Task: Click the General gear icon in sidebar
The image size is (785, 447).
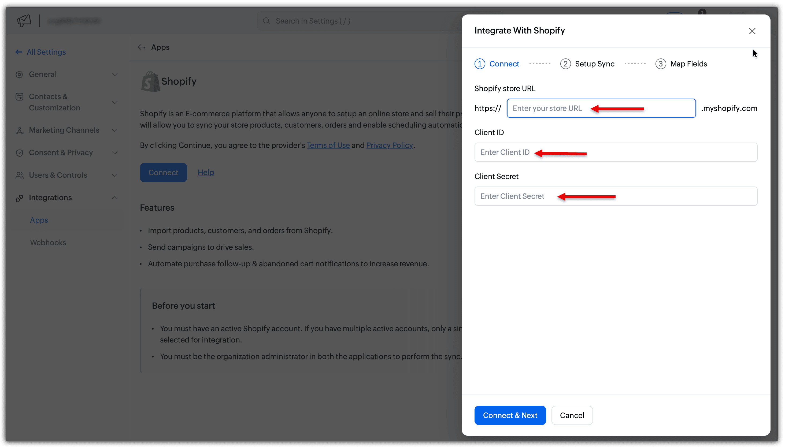Action: 19,74
